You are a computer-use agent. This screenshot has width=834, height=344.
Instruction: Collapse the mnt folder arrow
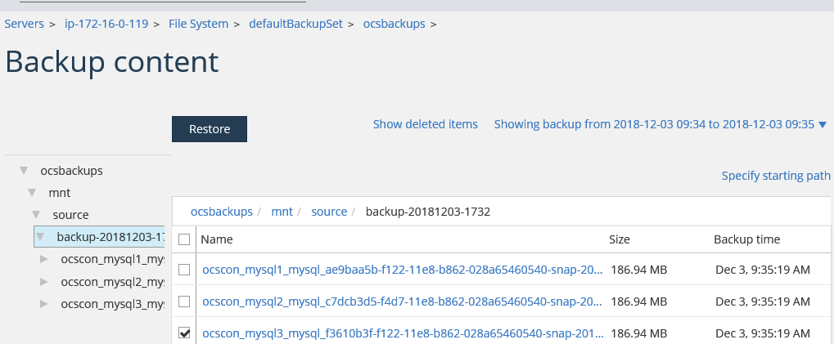click(32, 193)
